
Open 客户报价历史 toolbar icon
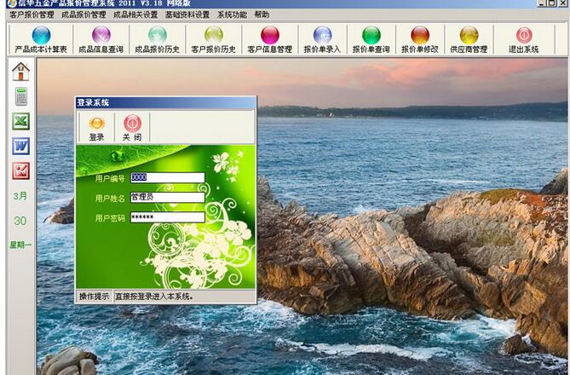tap(213, 40)
